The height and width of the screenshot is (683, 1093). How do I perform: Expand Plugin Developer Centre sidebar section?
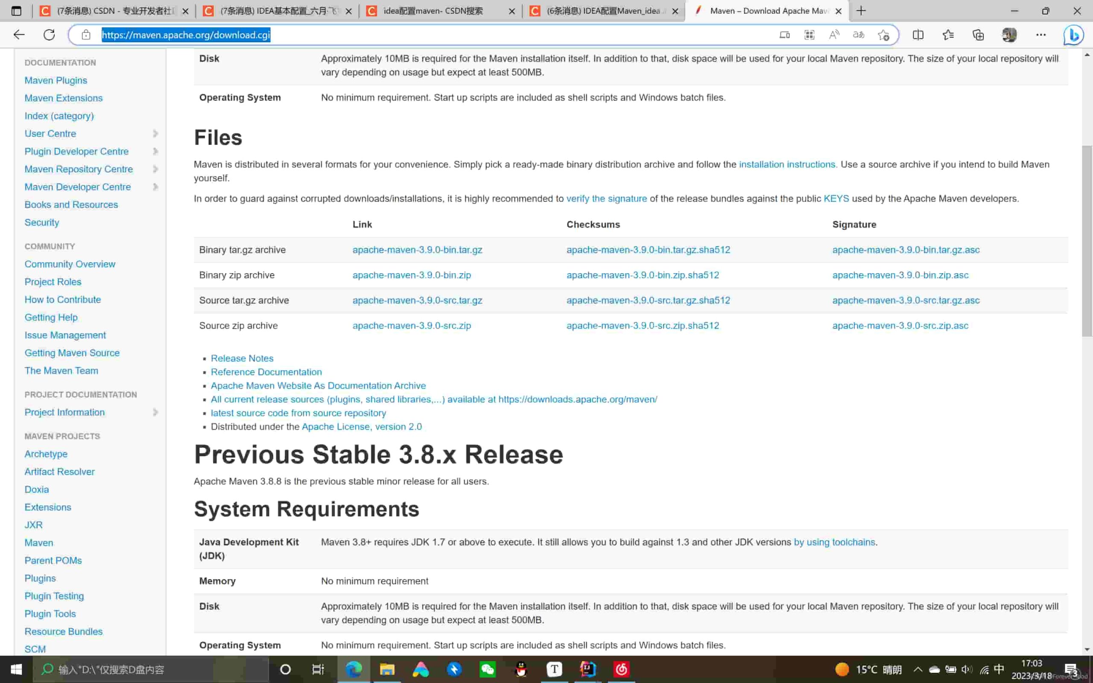[x=155, y=151]
